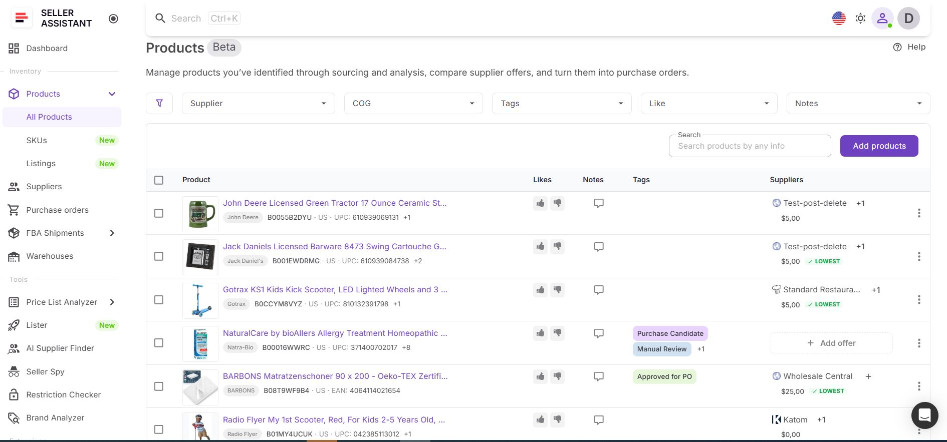This screenshot has width=947, height=442.
Task: Open row actions menu for Jack Daniels product
Action: (919, 256)
